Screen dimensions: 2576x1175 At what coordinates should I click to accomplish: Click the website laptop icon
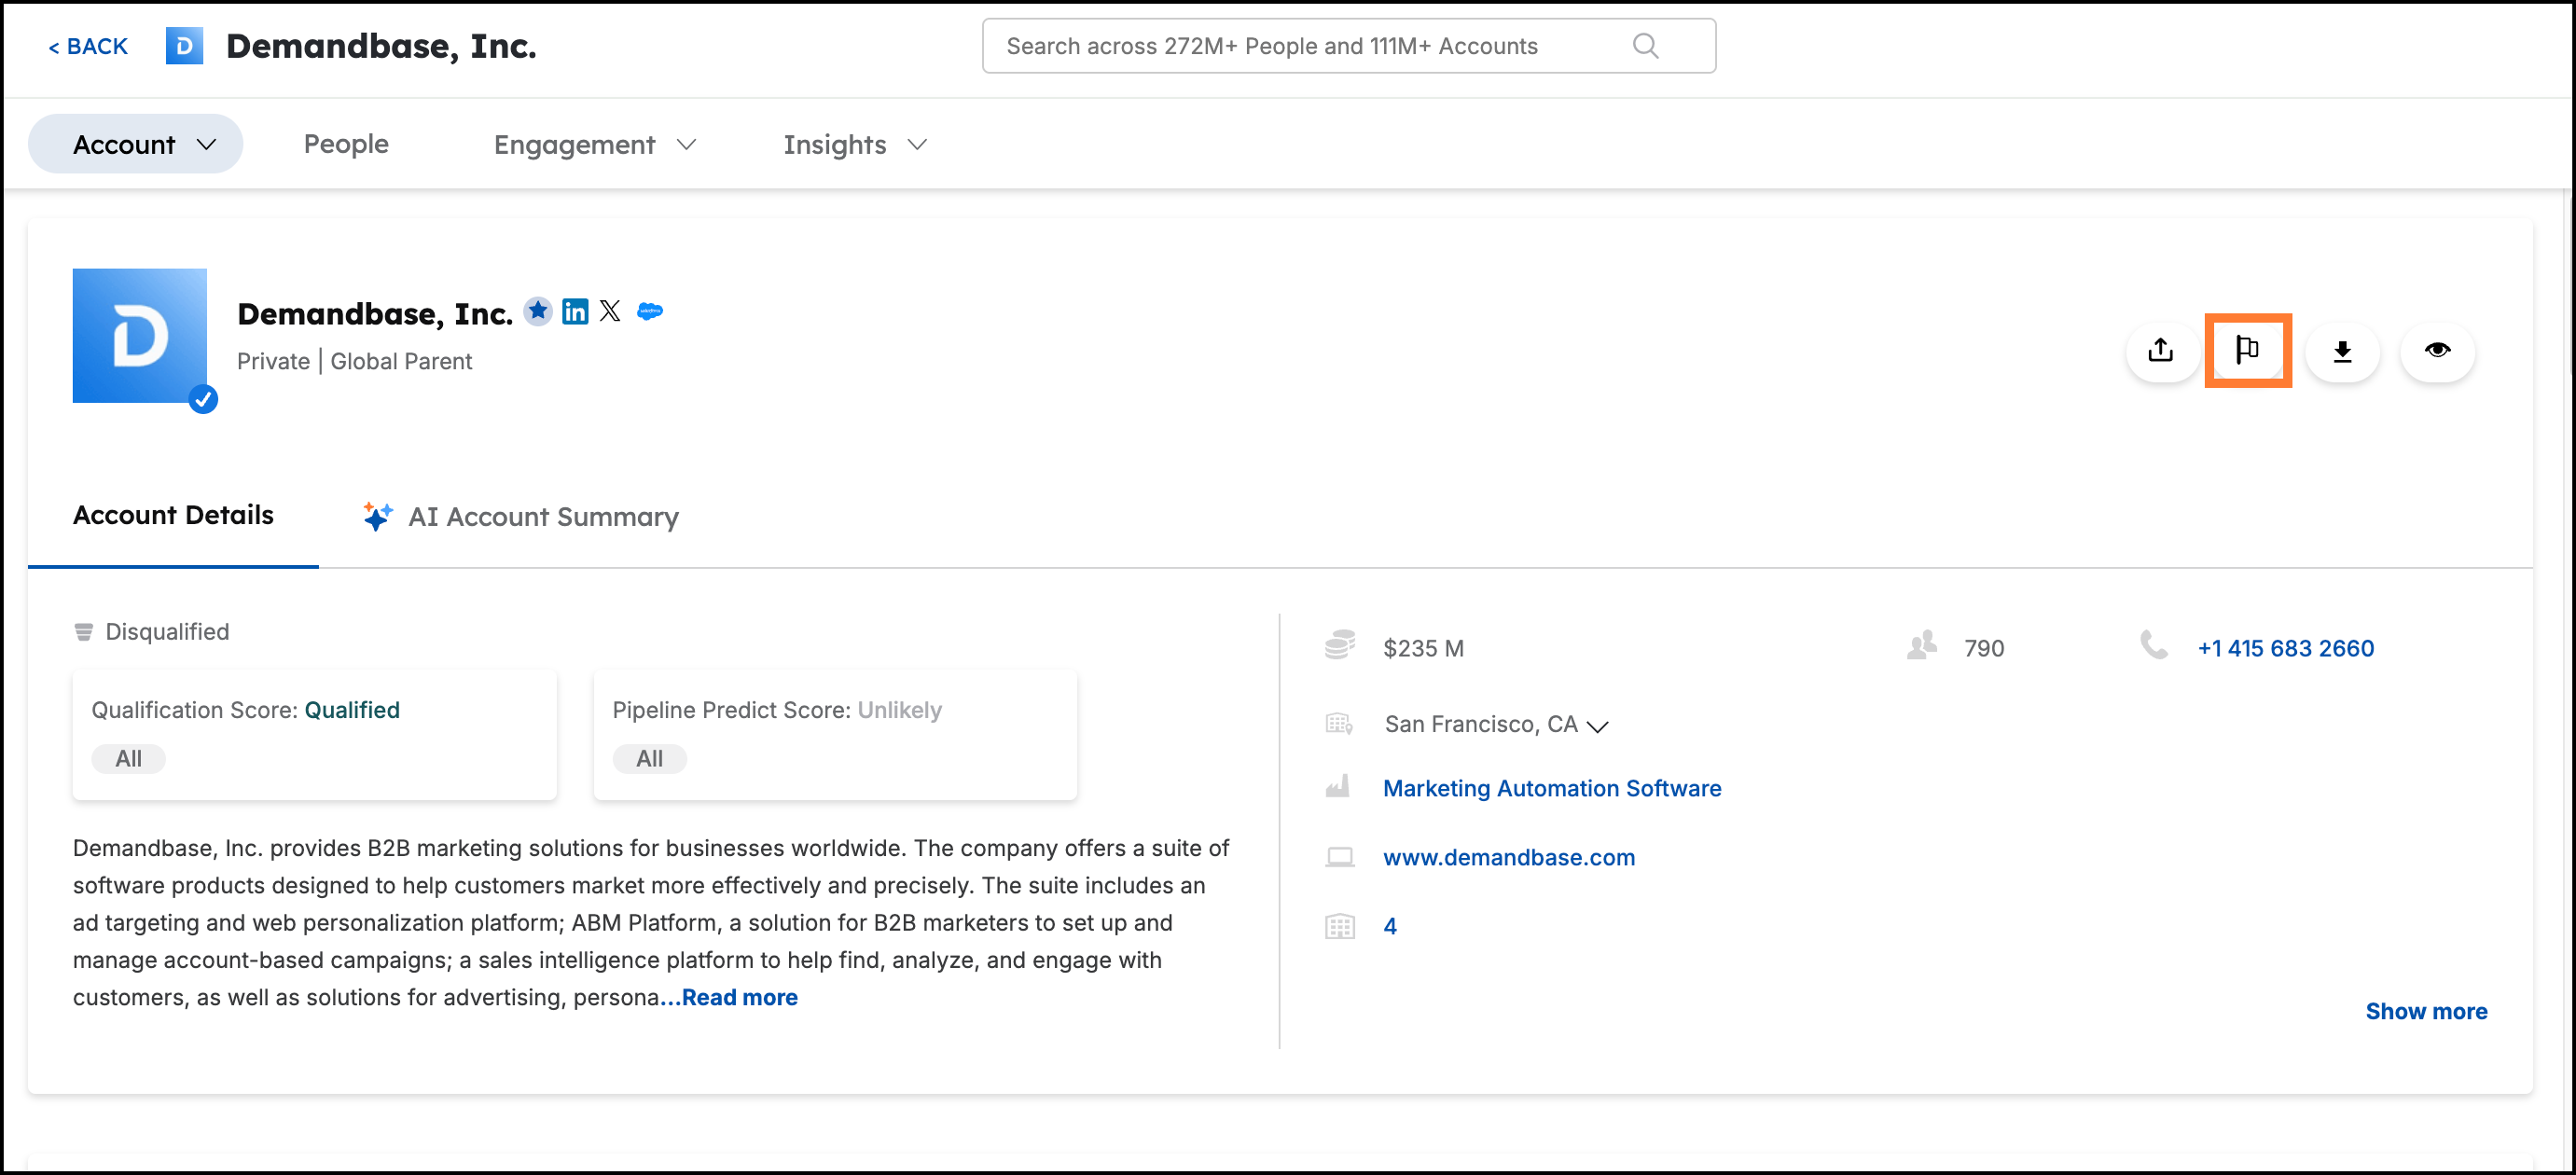1340,858
